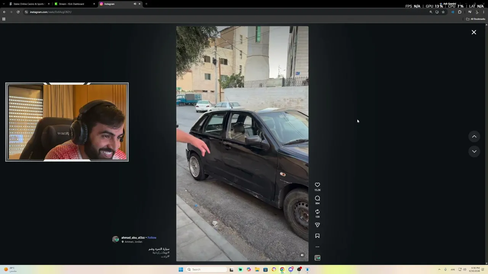The width and height of the screenshot is (488, 274).
Task: Close the Instagram tab
Action: click(140, 4)
